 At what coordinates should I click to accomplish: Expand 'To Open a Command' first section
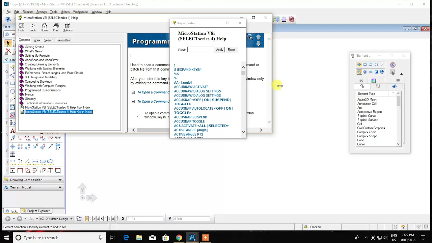[x=133, y=92]
